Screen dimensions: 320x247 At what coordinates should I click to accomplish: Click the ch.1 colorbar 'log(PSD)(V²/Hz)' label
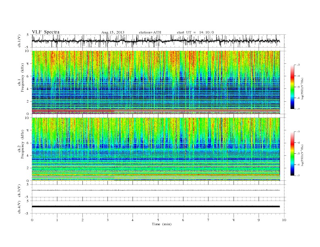pos(302,88)
